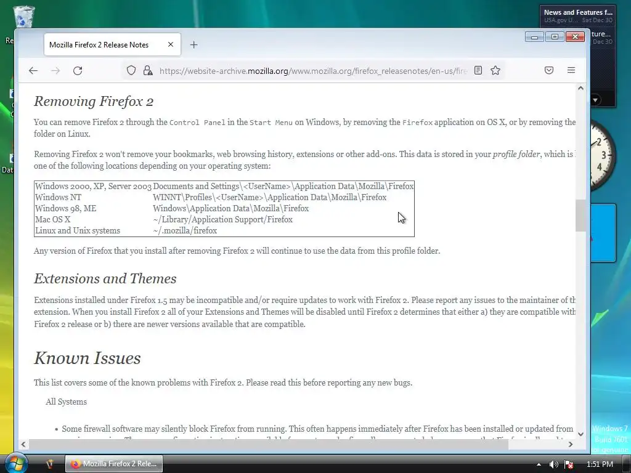
Task: Open the Windows Start orb
Action: (x=15, y=463)
